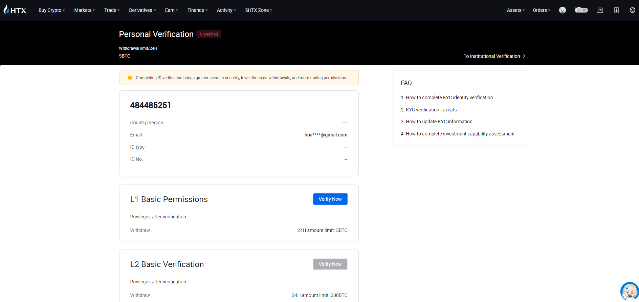Image resolution: width=639 pixels, height=302 pixels.
Task: Expand the Buy Crypto dropdown
Action: [x=52, y=10]
